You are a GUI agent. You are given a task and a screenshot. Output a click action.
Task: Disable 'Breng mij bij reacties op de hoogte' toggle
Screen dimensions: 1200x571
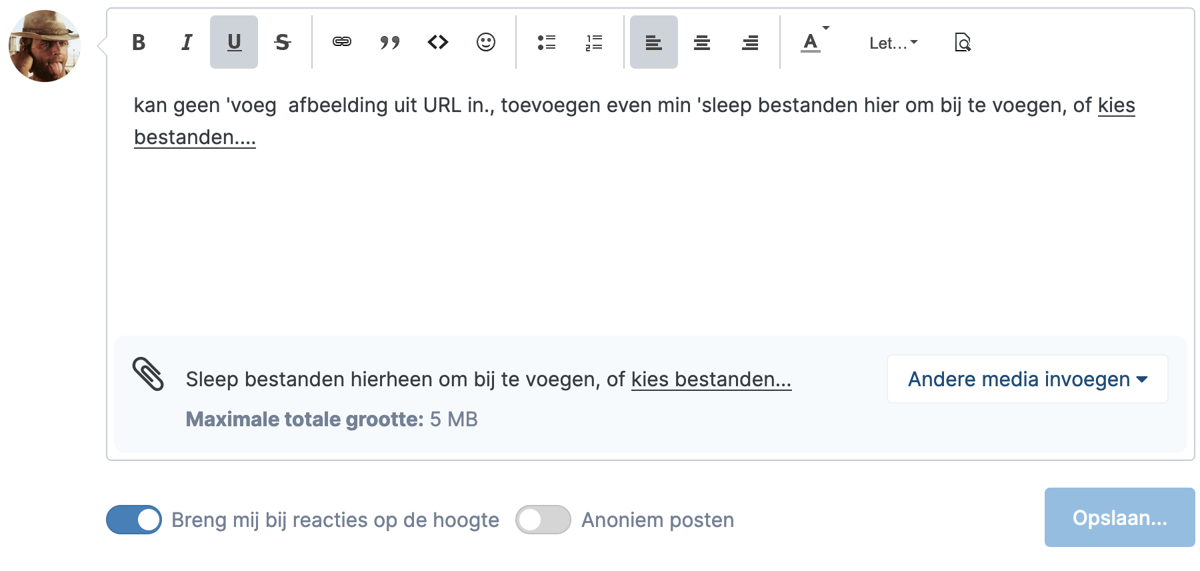(134, 520)
